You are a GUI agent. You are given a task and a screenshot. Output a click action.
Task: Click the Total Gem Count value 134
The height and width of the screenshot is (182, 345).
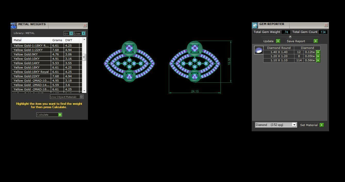pos(323,32)
